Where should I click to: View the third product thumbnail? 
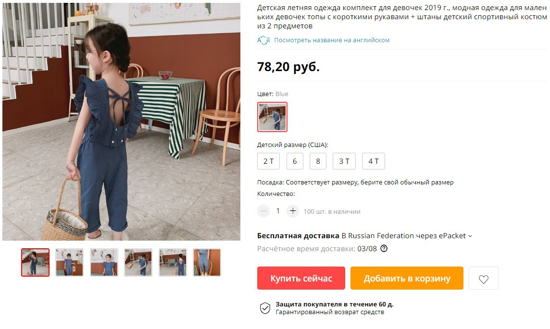(104, 262)
